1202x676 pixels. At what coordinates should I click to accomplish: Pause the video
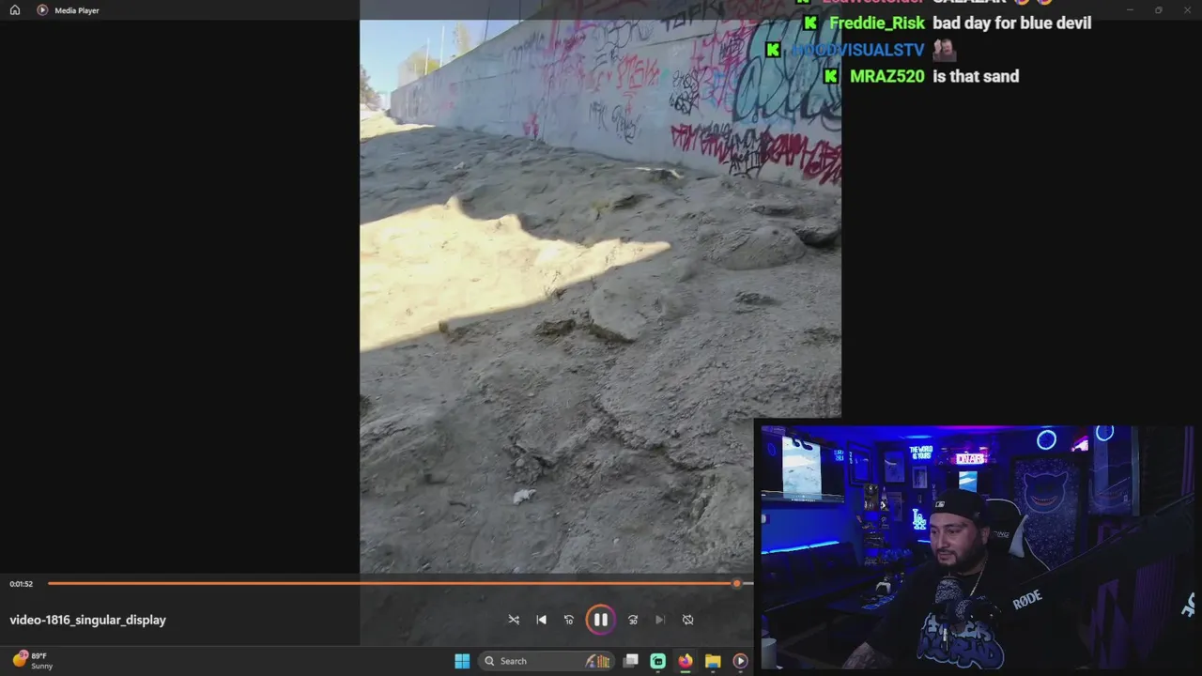600,620
